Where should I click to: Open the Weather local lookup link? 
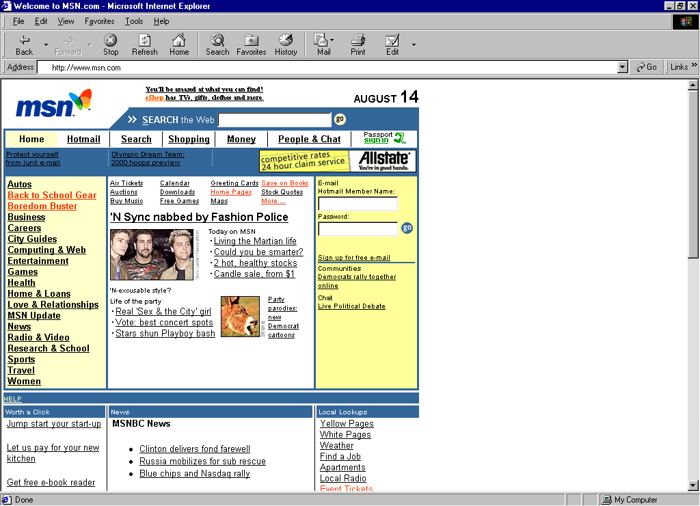tap(336, 446)
